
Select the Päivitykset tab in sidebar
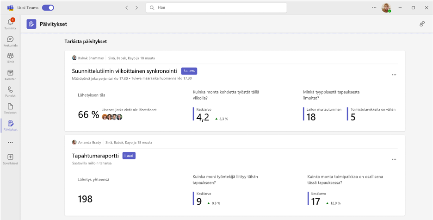[10, 125]
